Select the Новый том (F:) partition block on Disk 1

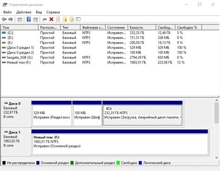[x=120, y=142]
